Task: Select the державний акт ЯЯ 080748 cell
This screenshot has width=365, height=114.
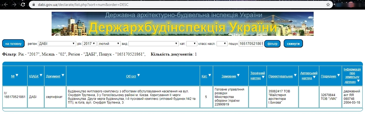Action: coord(352,97)
